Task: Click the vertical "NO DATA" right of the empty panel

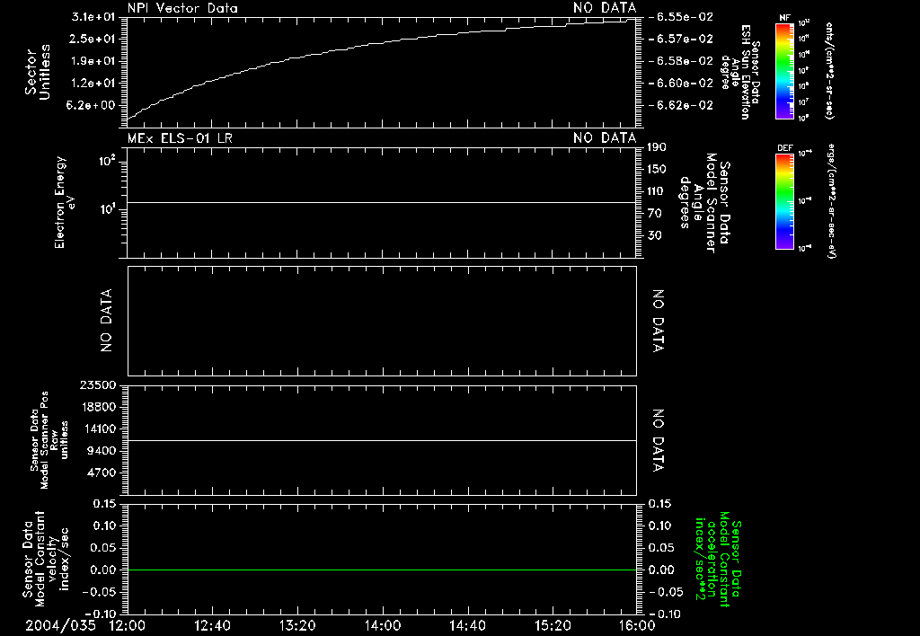Action: pyautogui.click(x=659, y=321)
